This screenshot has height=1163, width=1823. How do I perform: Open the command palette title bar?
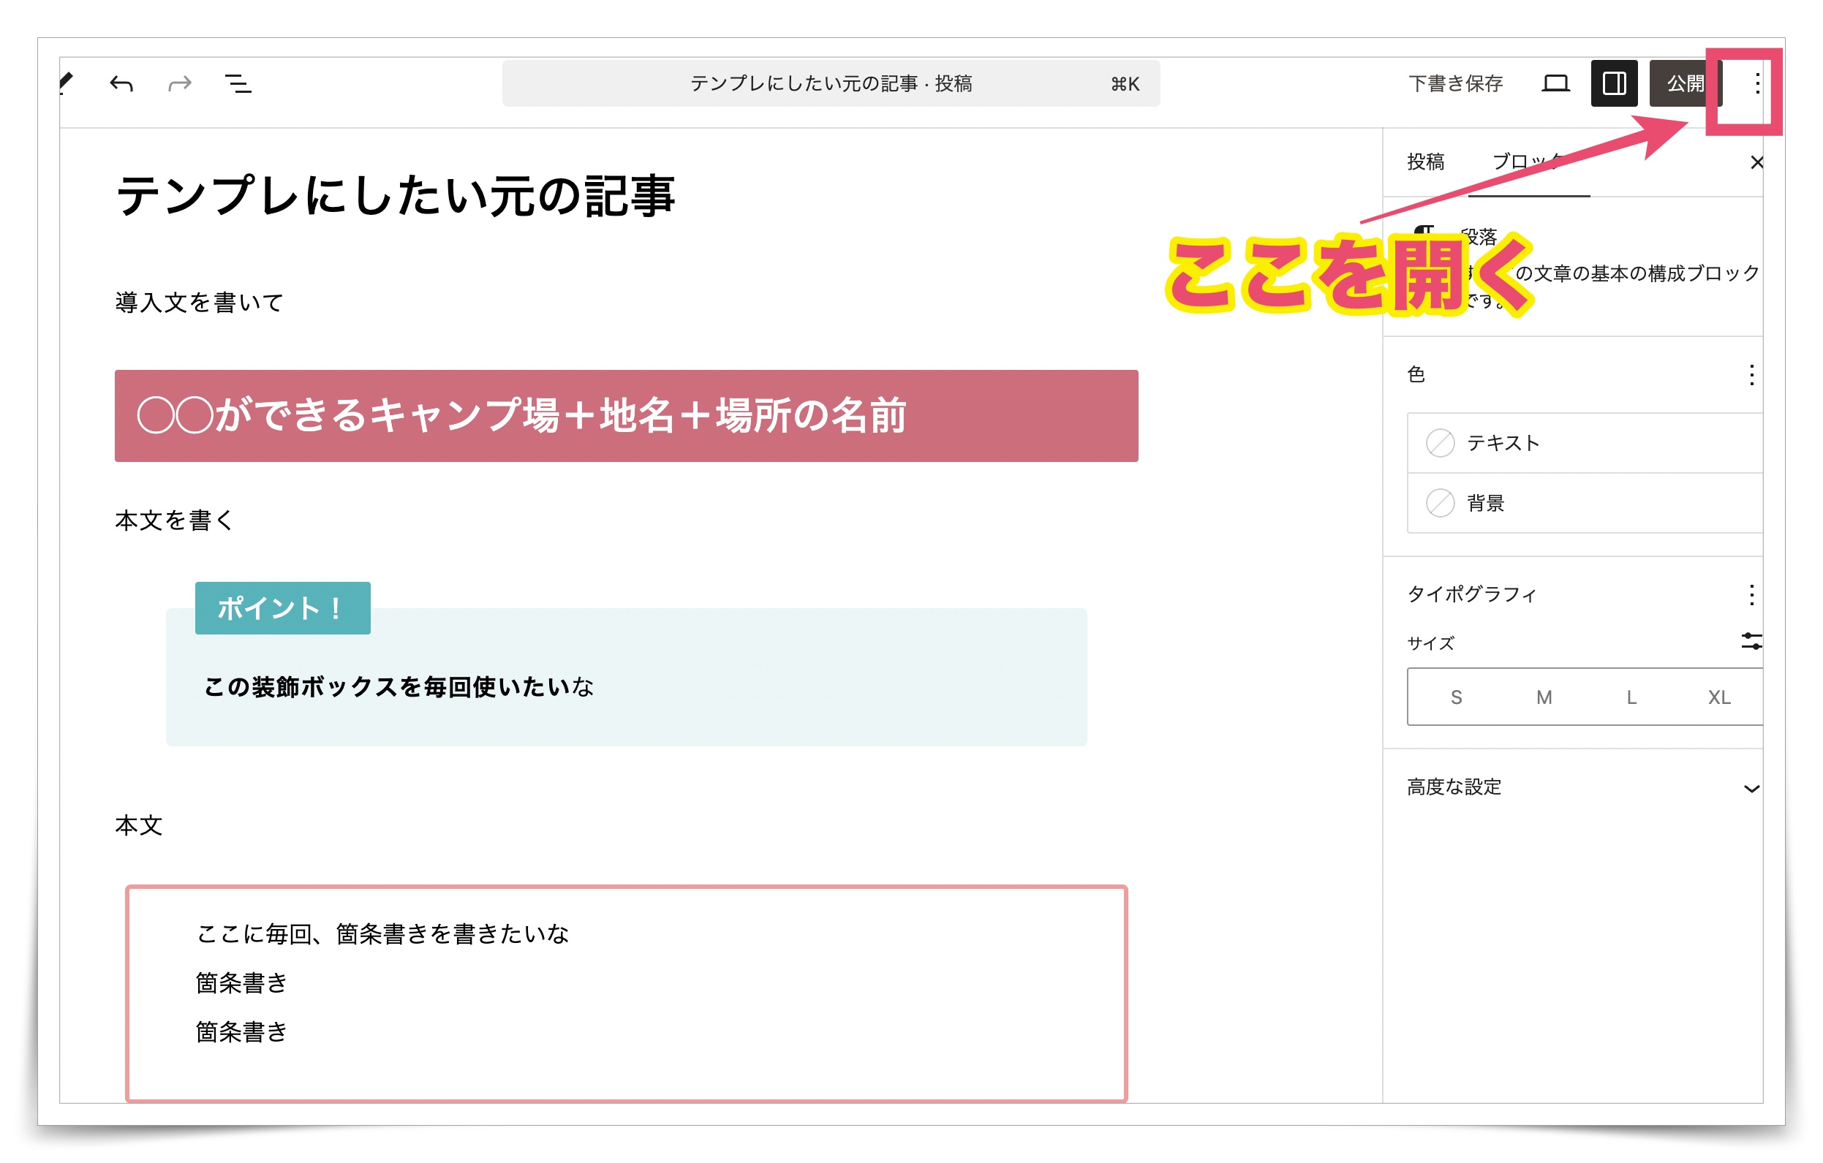click(831, 83)
